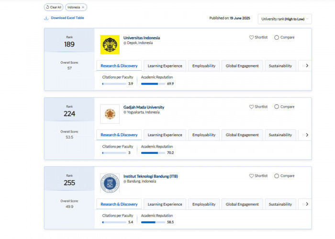Click the download icon beside Excel Table
This screenshot has width=335, height=239.
46,18
